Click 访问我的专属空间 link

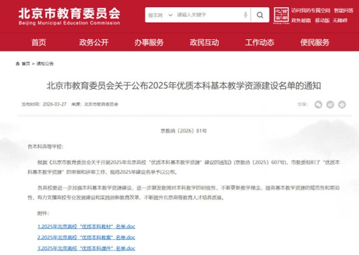click(x=311, y=10)
